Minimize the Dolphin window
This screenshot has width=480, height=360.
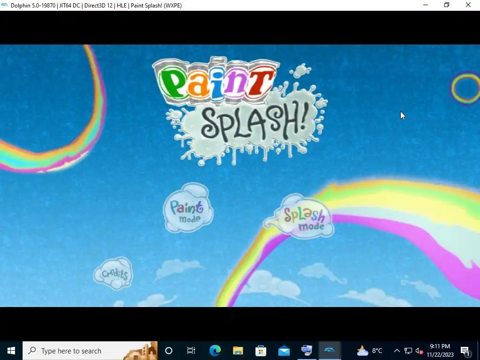click(426, 5)
